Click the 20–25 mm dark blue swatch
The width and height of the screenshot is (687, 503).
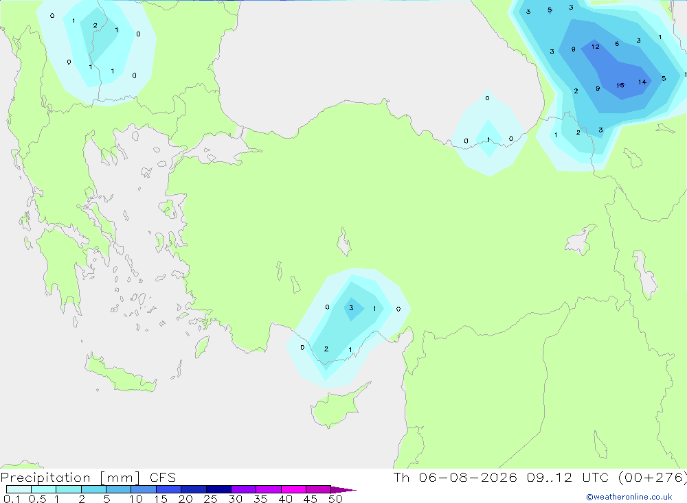tap(194, 489)
